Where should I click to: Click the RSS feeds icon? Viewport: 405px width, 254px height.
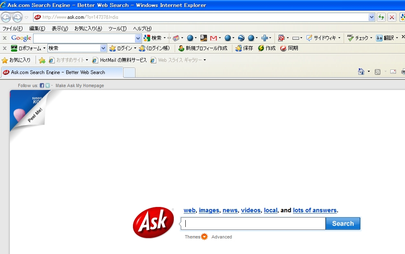coord(378,72)
